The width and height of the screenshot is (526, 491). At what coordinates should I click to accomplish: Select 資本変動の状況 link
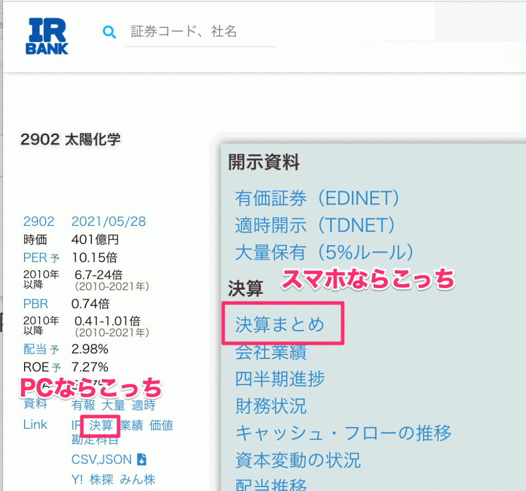coord(298,460)
